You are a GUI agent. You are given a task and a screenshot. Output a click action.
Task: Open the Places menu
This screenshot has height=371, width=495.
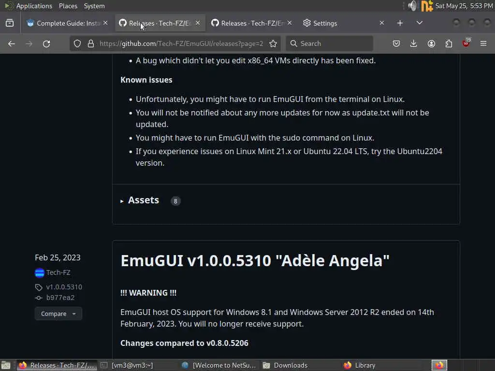pyautogui.click(x=68, y=6)
